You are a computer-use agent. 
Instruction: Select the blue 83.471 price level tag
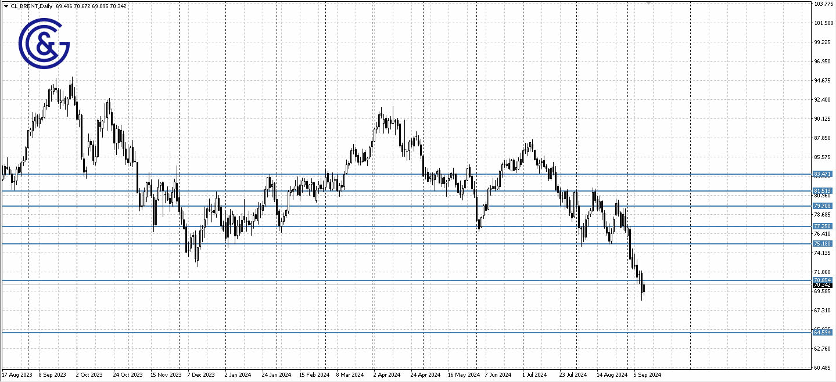823,174
